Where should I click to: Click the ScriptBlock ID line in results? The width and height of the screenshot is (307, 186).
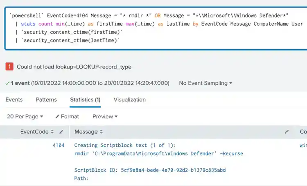(x=150, y=170)
